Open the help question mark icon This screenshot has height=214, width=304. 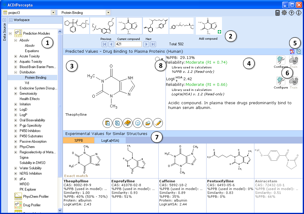(292, 13)
